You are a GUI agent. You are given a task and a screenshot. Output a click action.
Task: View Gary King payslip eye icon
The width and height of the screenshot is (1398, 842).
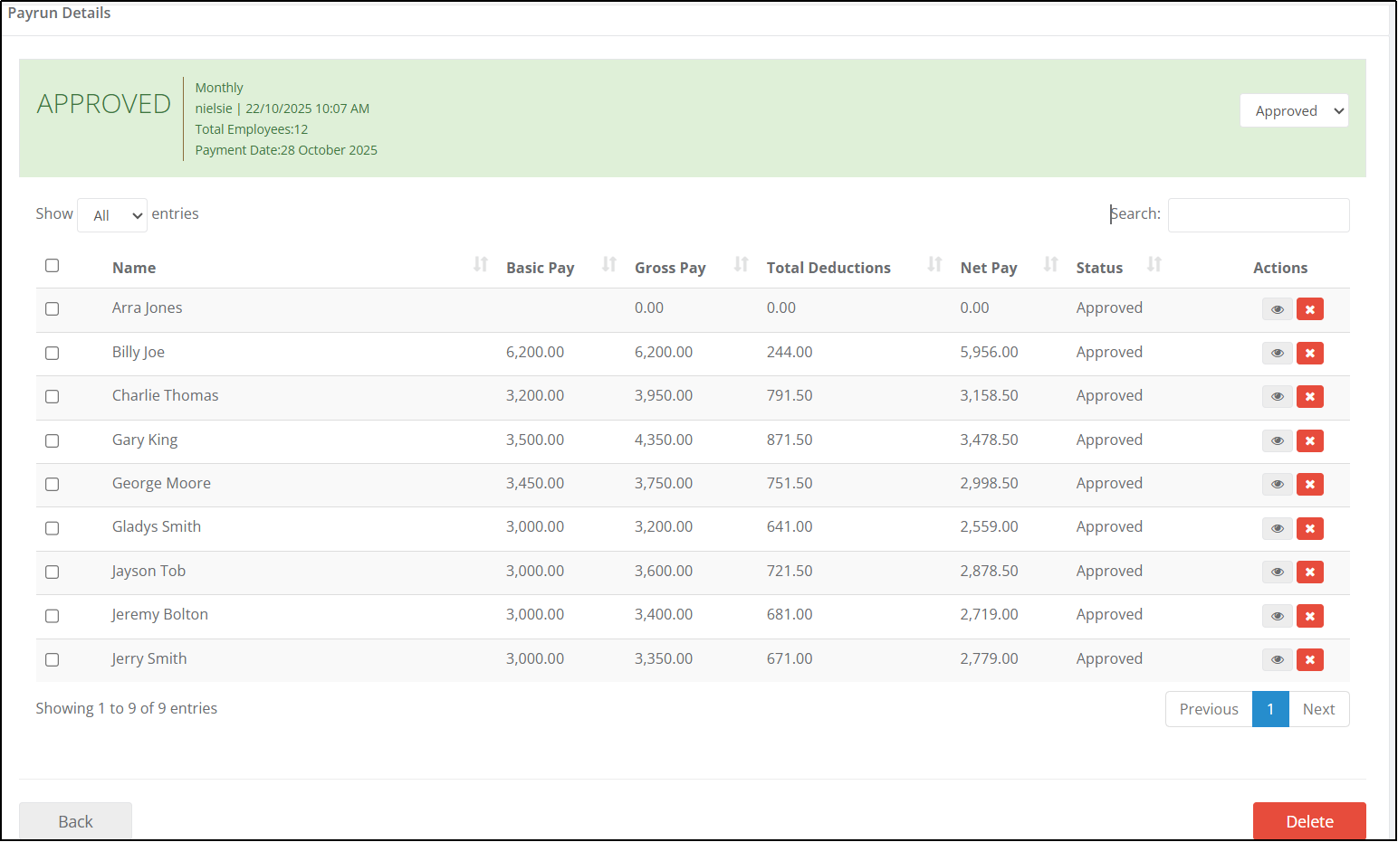point(1278,440)
